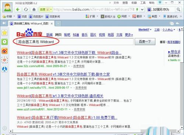Open the 影视大全 toolbar item
184x135 pixels.
(108, 17)
